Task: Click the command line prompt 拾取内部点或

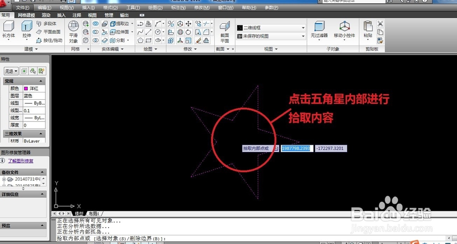Action: (x=74, y=238)
